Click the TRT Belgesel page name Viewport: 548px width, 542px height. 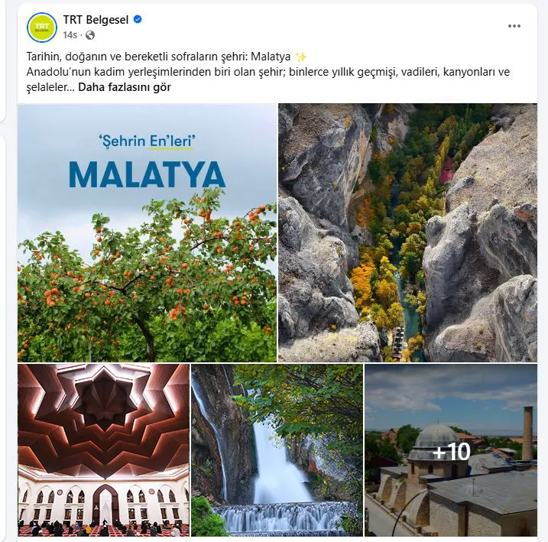pyautogui.click(x=96, y=20)
